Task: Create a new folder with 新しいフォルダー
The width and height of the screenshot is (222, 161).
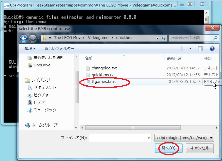Action: (59, 49)
